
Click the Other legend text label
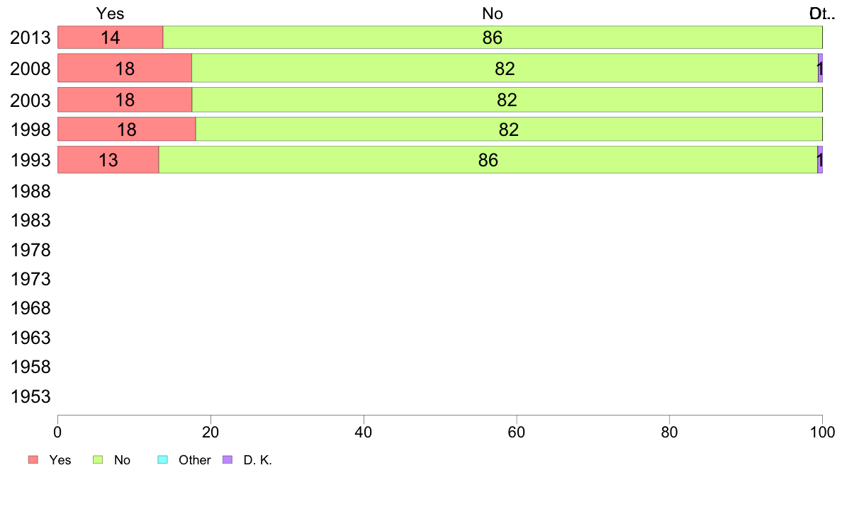click(x=194, y=460)
